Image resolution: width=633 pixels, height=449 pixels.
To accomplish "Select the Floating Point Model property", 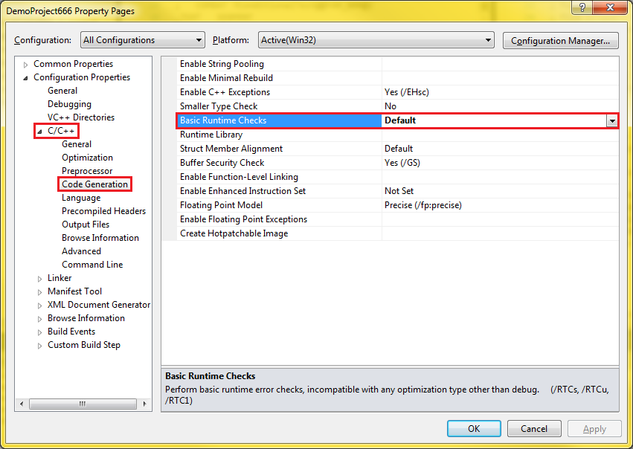I will click(221, 205).
